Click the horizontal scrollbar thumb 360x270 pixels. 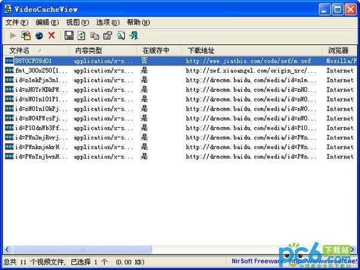pyautogui.click(x=82, y=250)
